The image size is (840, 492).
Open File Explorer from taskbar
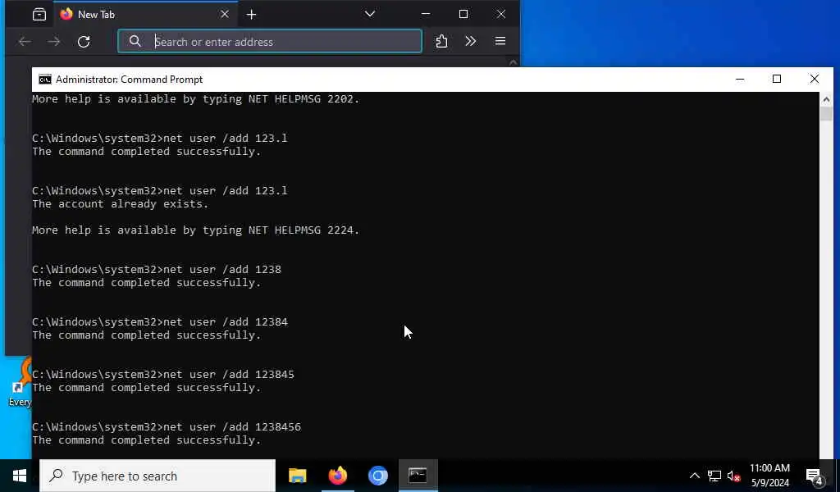(x=297, y=476)
